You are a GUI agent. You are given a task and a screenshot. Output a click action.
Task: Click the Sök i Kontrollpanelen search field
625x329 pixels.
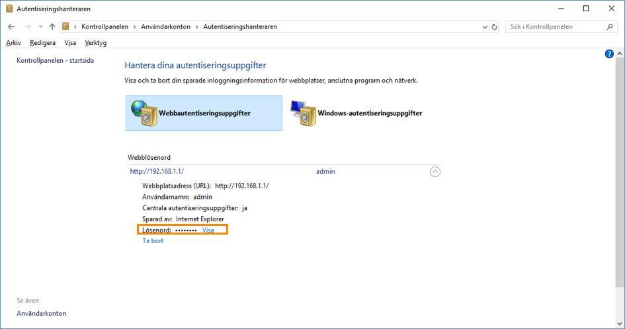pyautogui.click(x=554, y=27)
